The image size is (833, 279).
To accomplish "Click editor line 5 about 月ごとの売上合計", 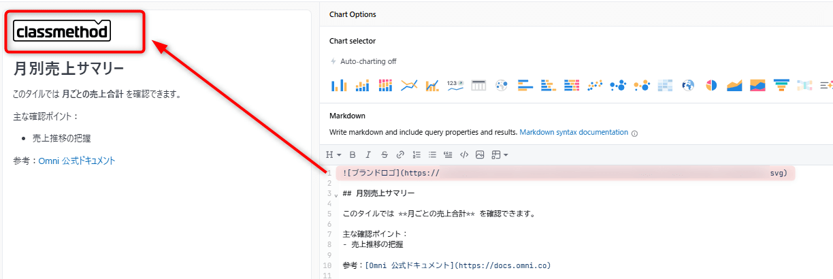I will (x=439, y=214).
